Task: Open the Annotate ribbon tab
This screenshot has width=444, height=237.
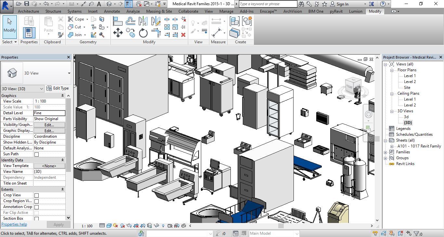Action: point(112,11)
